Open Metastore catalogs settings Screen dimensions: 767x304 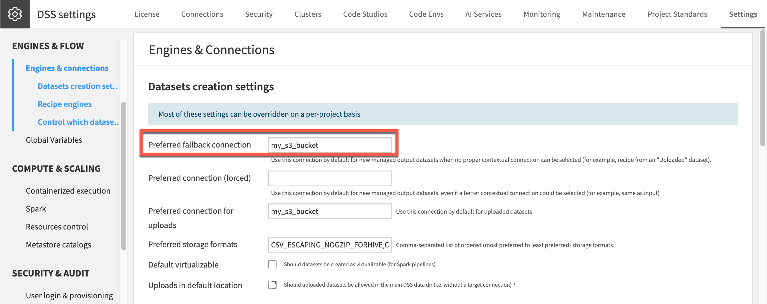tap(58, 245)
